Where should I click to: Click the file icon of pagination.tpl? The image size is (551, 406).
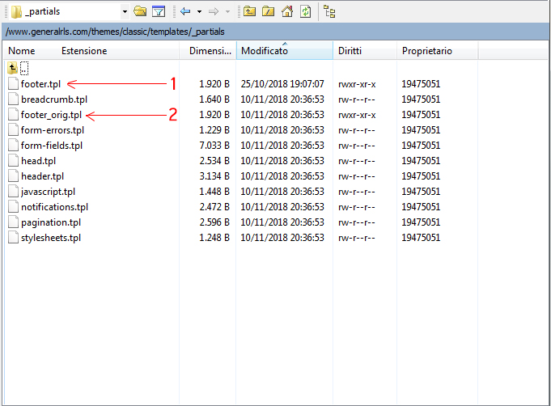(x=14, y=222)
